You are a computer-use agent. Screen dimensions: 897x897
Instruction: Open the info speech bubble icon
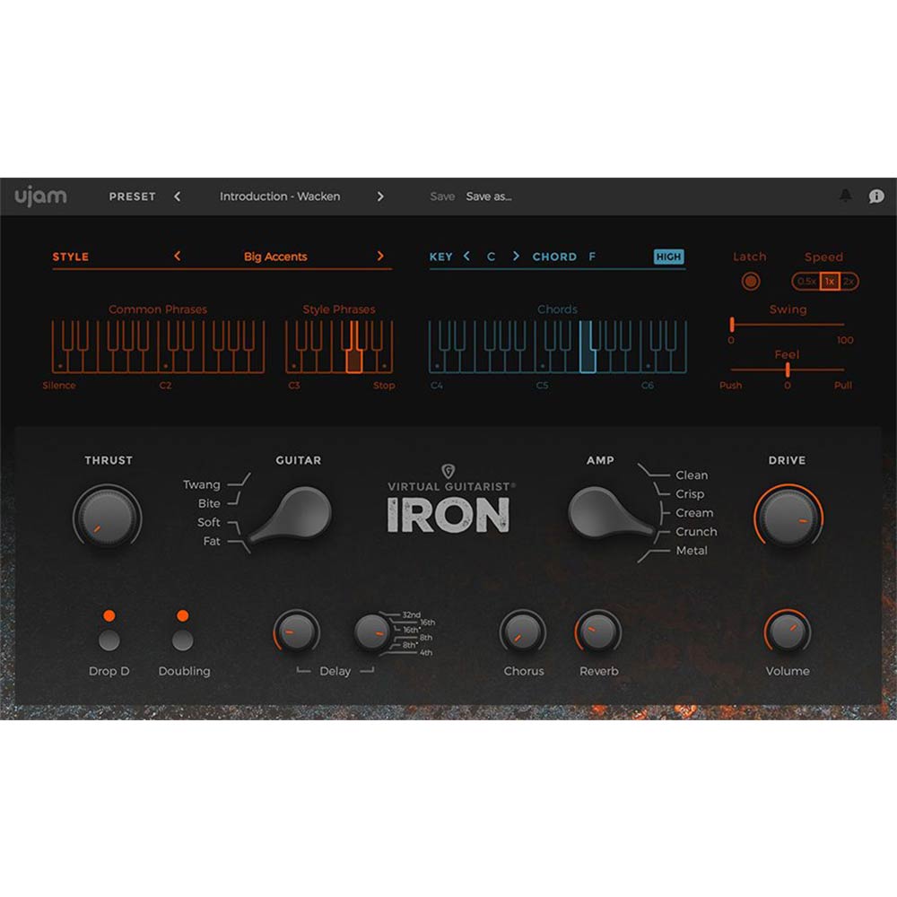coord(875,196)
